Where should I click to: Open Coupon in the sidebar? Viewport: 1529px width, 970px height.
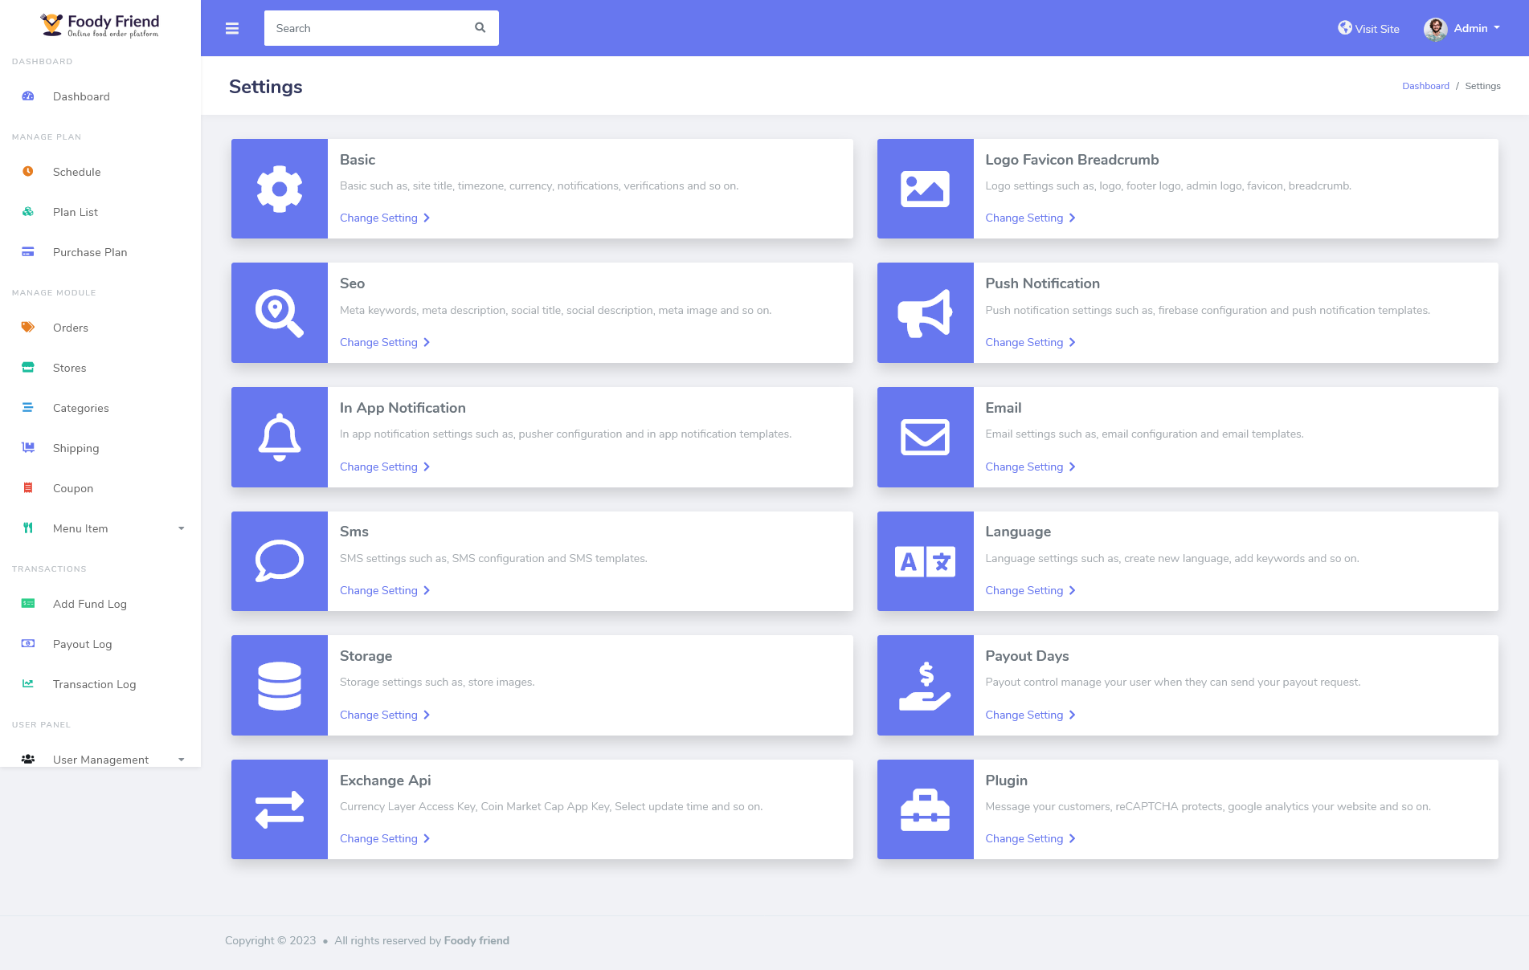click(x=100, y=488)
